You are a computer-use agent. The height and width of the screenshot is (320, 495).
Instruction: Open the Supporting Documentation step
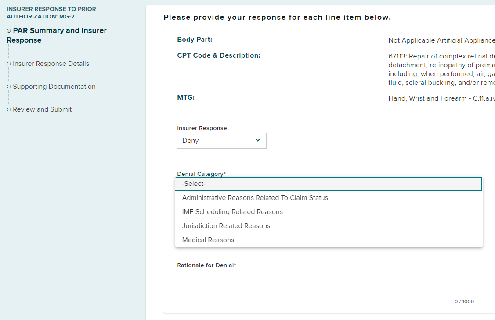[x=54, y=87]
